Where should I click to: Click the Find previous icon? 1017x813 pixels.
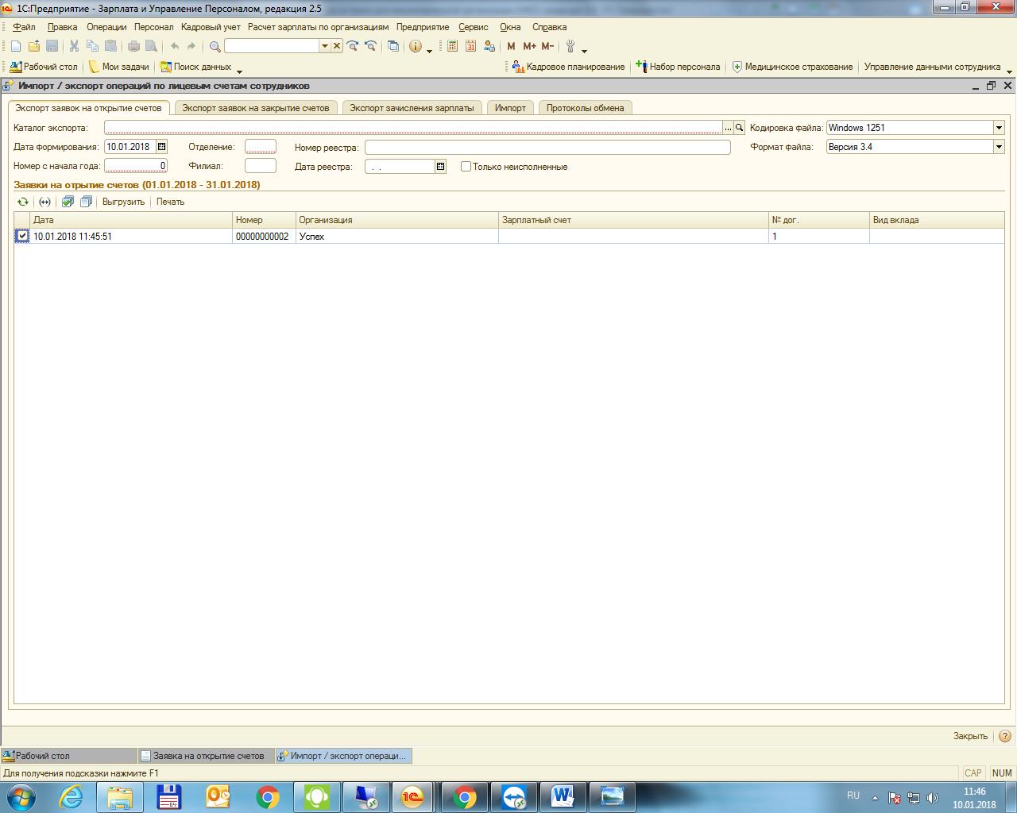pyautogui.click(x=370, y=46)
